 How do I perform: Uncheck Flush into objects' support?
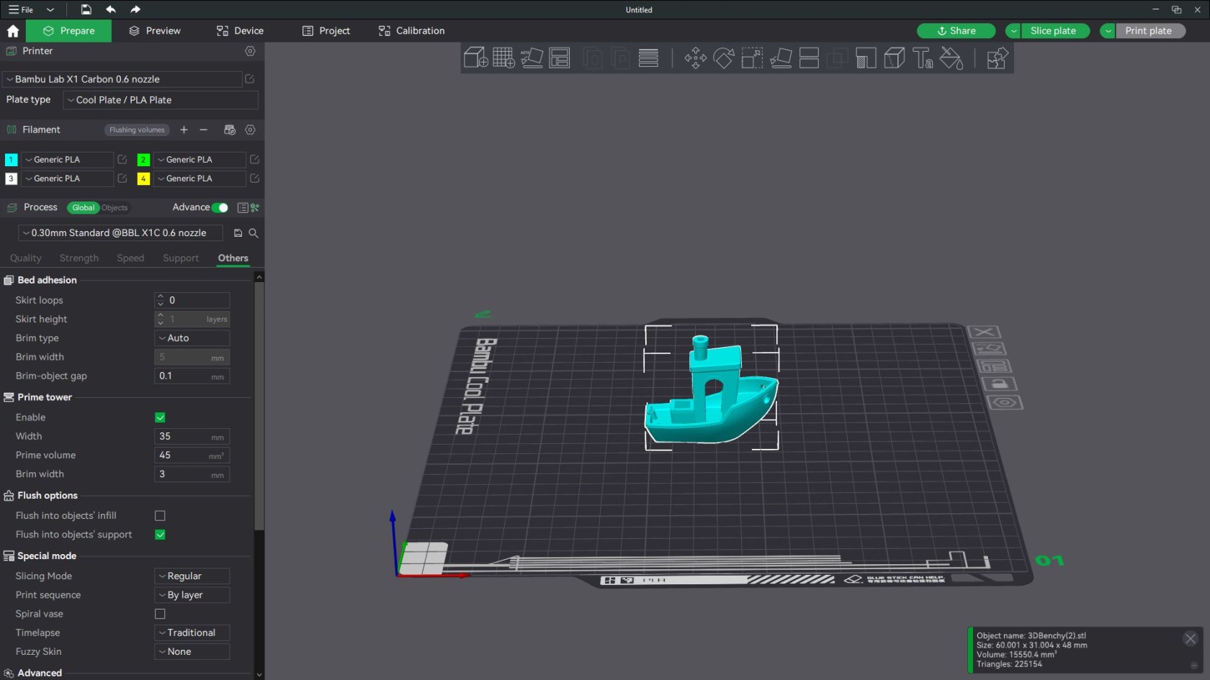(x=160, y=535)
